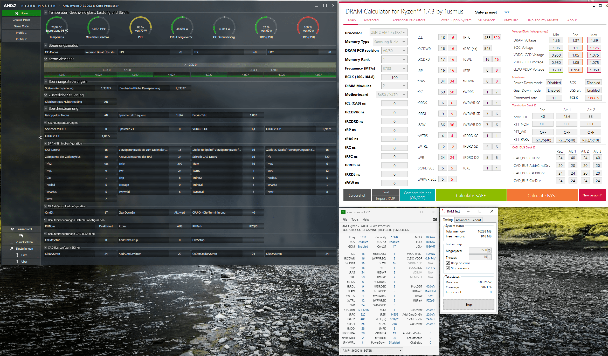608x356 pixels.
Task: Switch to RAM Test About tab
Action: pyautogui.click(x=477, y=220)
